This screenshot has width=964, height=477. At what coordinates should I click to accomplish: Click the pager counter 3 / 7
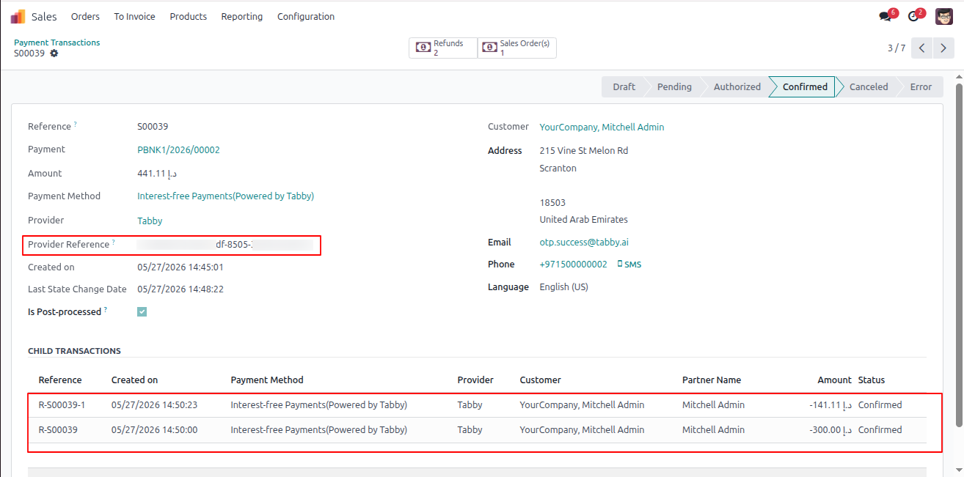coord(896,48)
